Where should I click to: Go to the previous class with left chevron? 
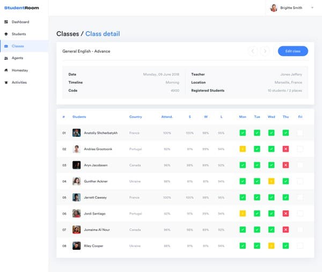pyautogui.click(x=253, y=51)
